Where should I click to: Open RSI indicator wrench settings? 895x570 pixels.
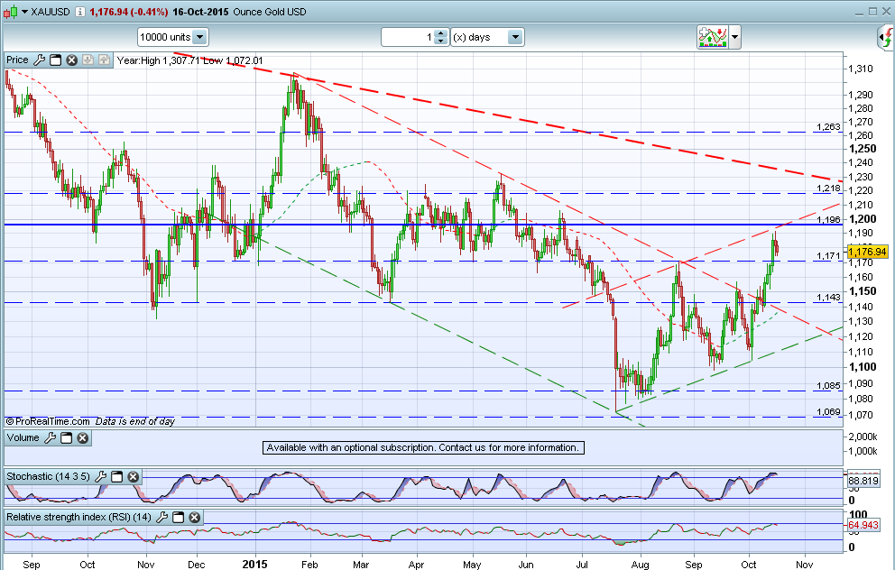[162, 517]
